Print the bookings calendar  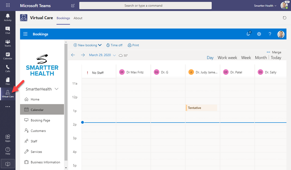(x=133, y=45)
